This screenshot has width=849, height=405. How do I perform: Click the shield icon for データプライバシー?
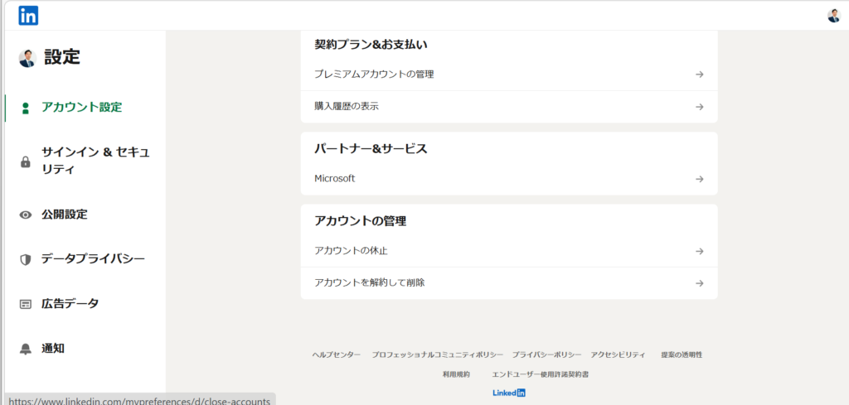[x=25, y=259]
